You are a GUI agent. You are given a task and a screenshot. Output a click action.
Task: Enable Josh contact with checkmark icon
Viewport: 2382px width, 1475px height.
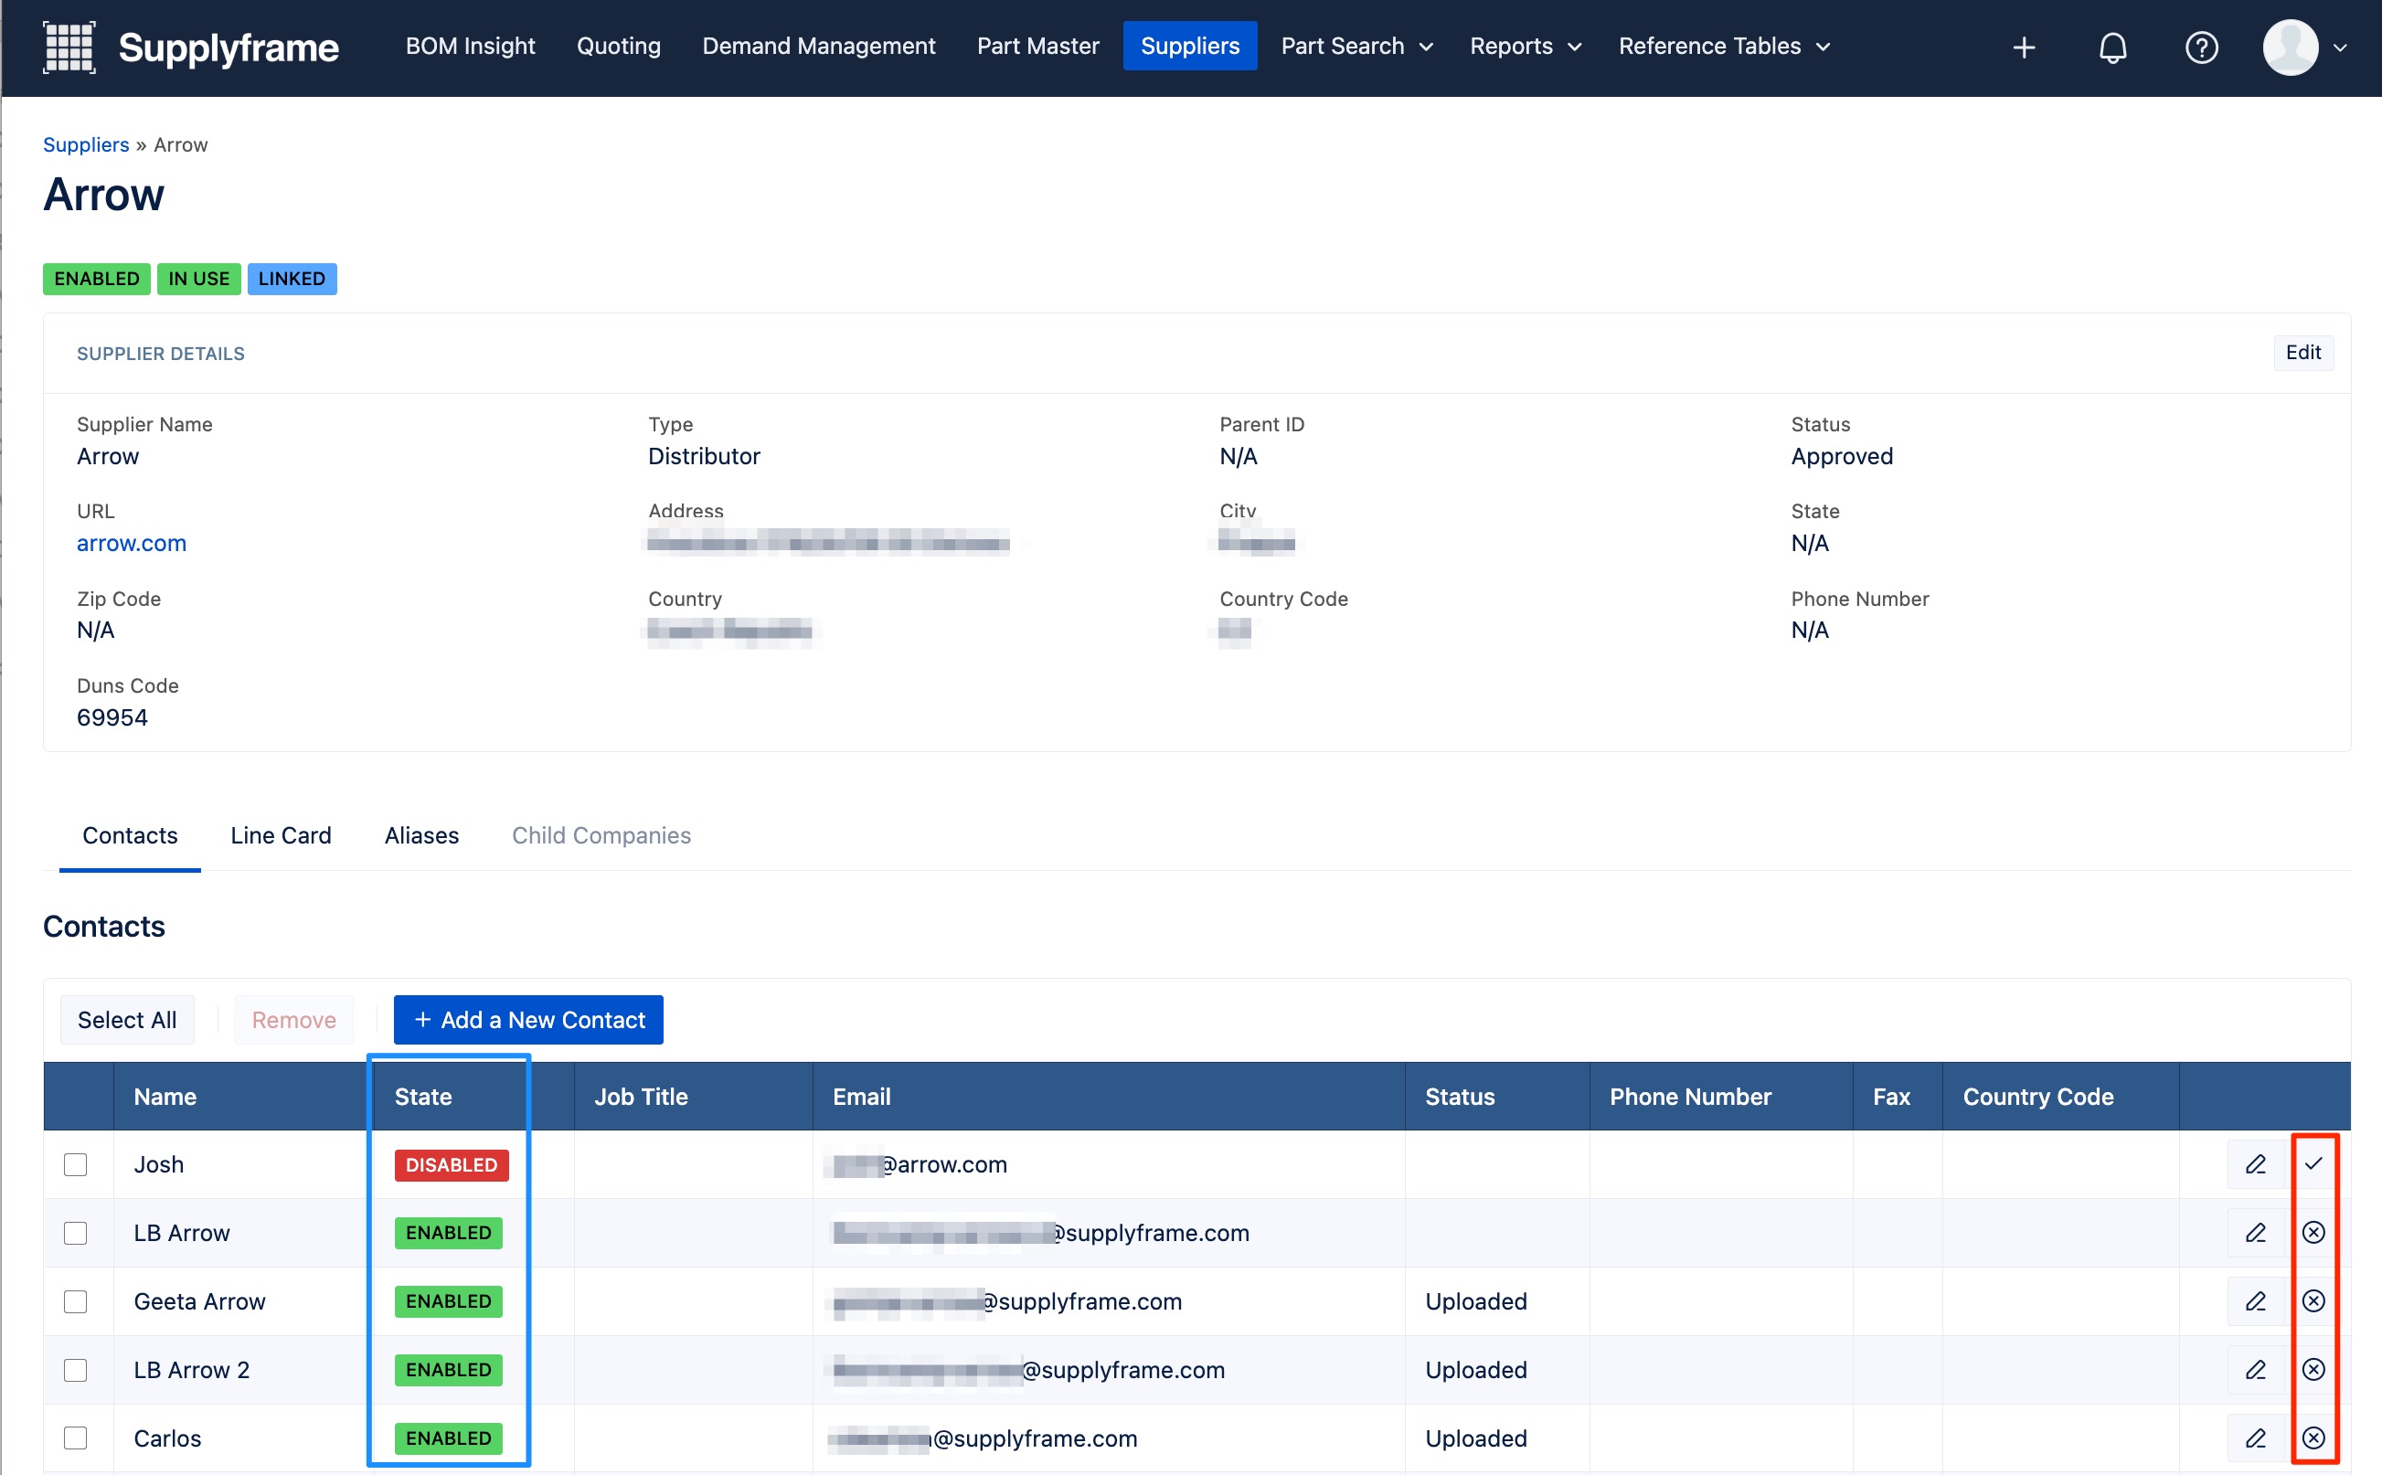tap(2313, 1162)
